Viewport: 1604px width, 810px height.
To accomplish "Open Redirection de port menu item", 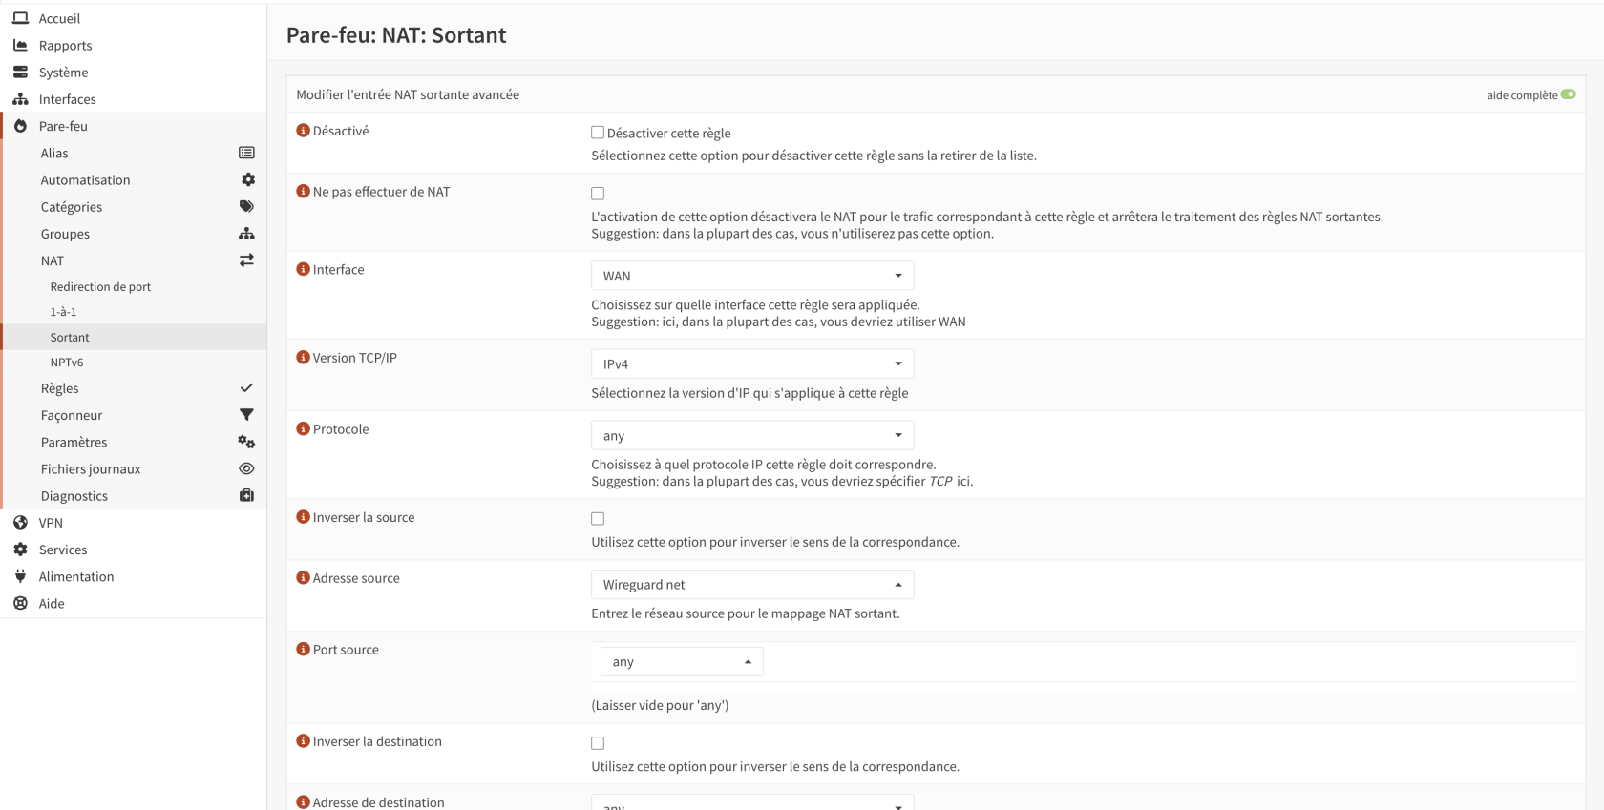I will click(100, 287).
